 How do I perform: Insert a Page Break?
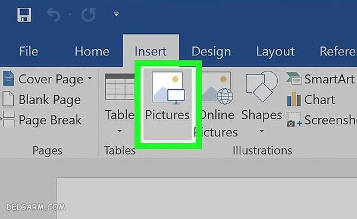tap(41, 120)
